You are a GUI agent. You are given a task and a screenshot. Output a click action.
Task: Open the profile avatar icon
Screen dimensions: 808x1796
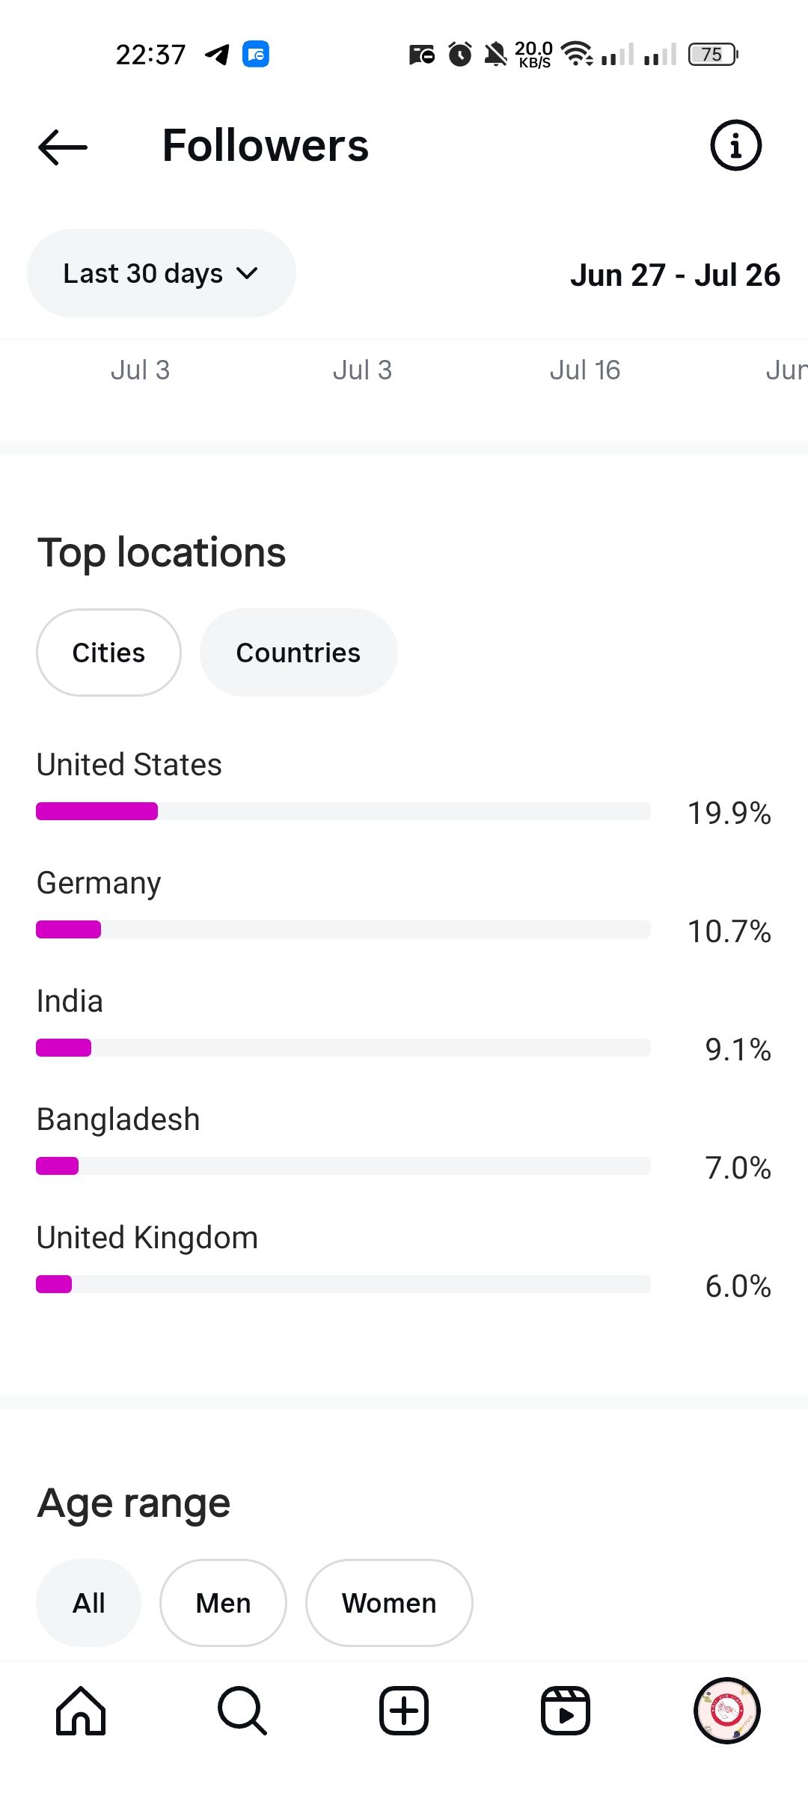click(726, 1711)
